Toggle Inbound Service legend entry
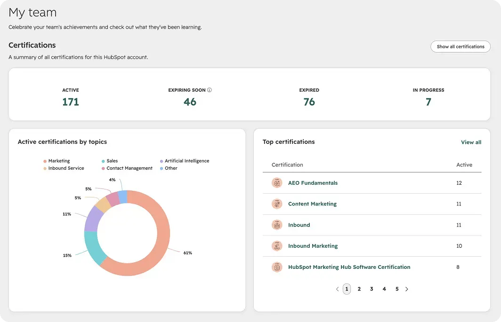The width and height of the screenshot is (501, 322). [64, 168]
